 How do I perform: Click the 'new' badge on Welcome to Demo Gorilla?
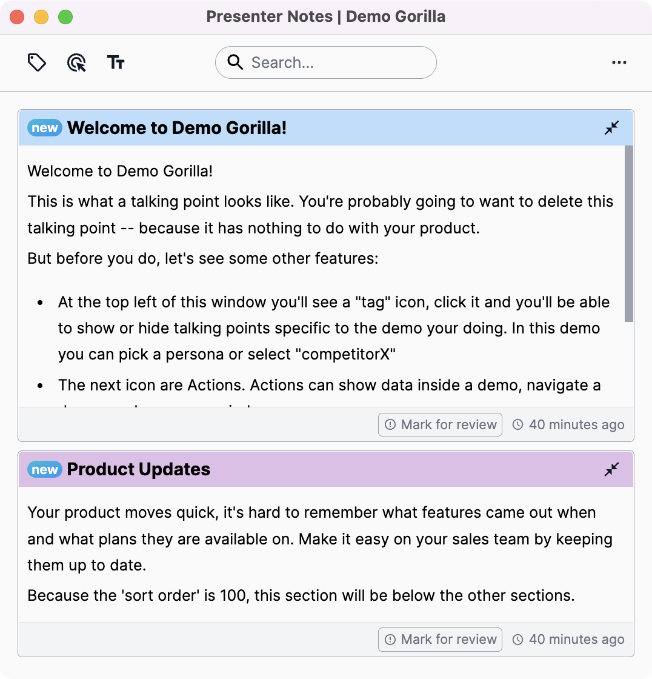(x=44, y=127)
